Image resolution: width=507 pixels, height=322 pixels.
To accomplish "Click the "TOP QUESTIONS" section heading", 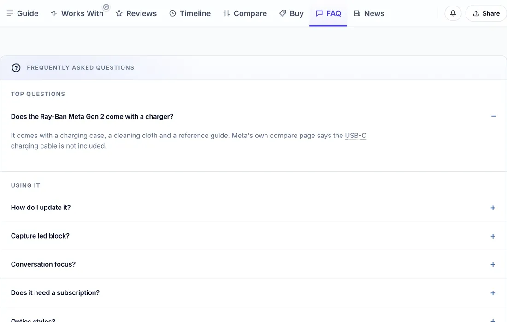I will click(x=38, y=94).
